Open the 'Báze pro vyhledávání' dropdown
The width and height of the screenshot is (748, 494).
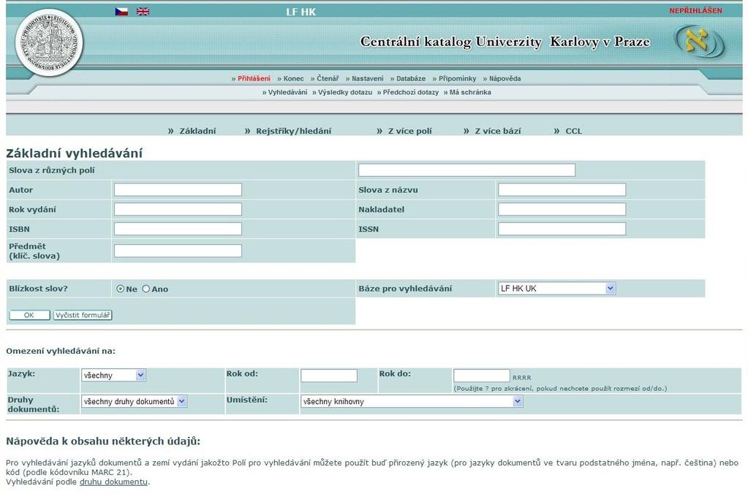[556, 289]
